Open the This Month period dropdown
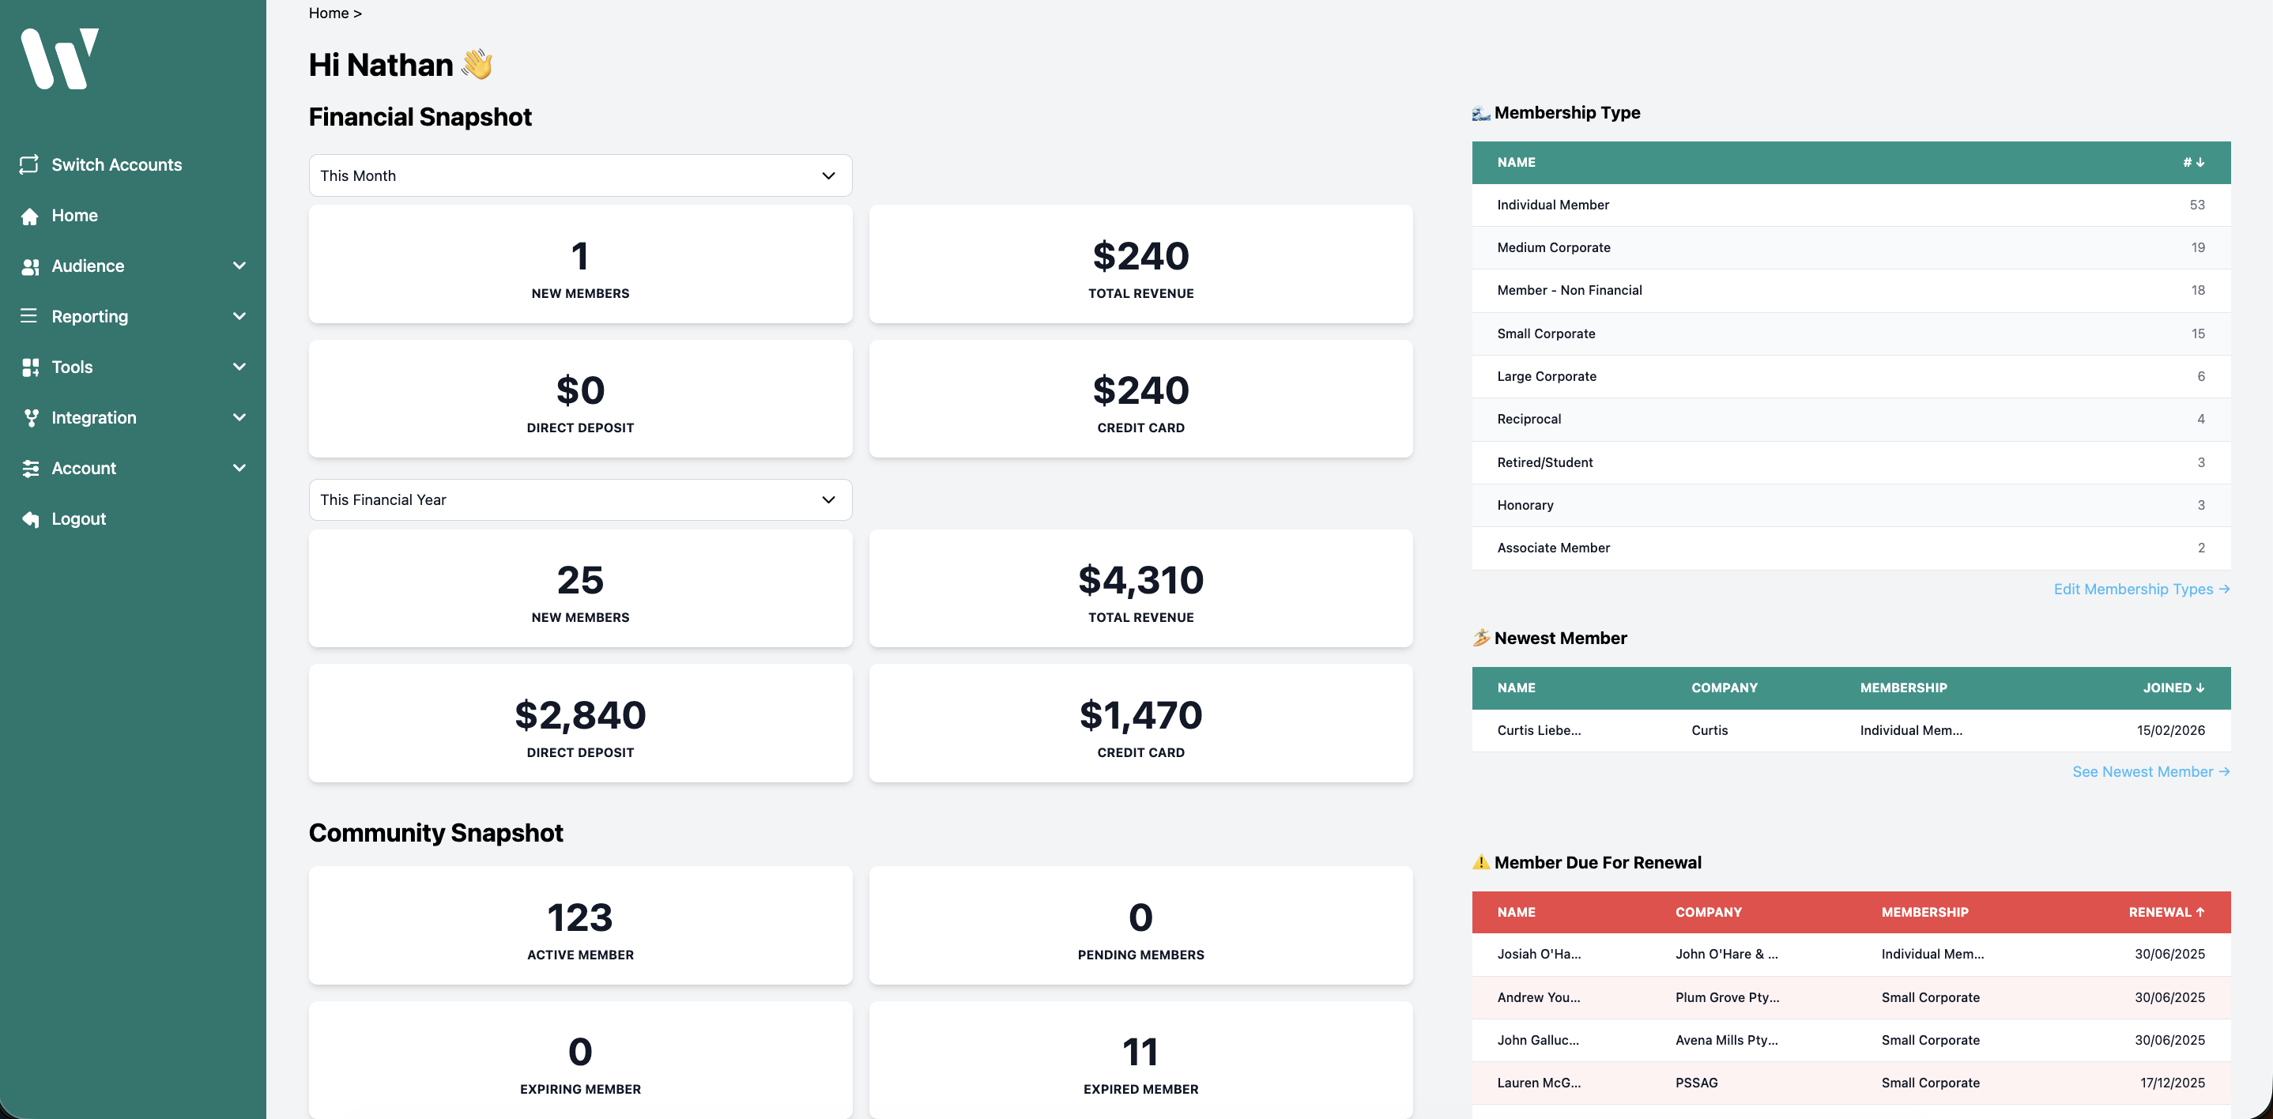Screen dimensions: 2273x1119 pyautogui.click(x=580, y=175)
